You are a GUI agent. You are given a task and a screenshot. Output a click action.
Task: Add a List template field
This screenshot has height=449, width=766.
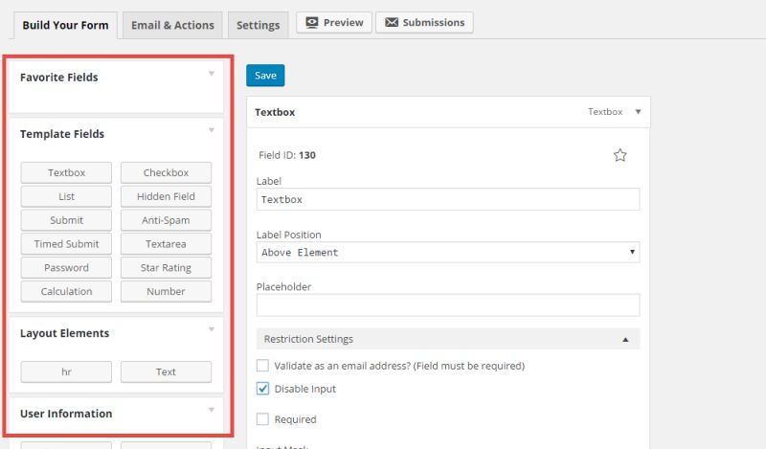coord(66,196)
